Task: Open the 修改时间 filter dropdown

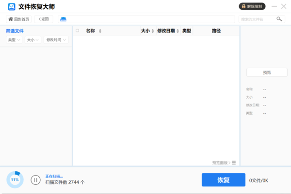Action: 56,40
